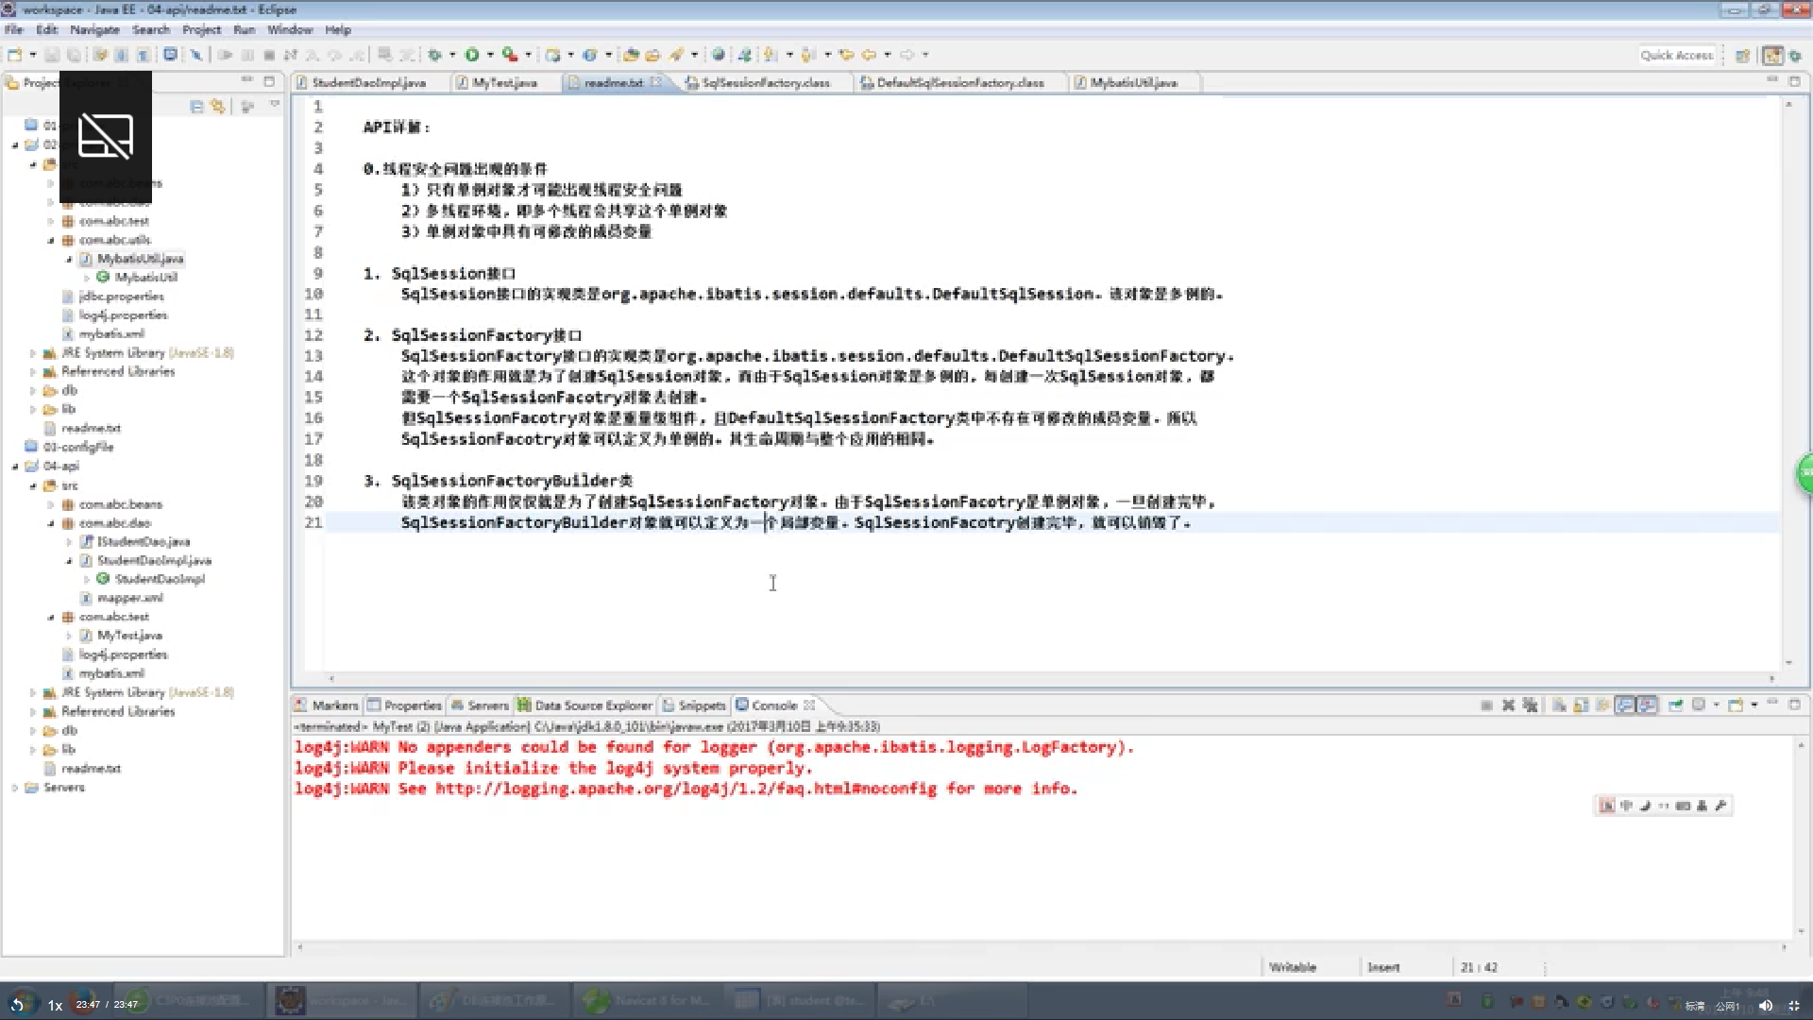
Task: Toggle Scroll Lock in Console toolbar
Action: [1581, 705]
